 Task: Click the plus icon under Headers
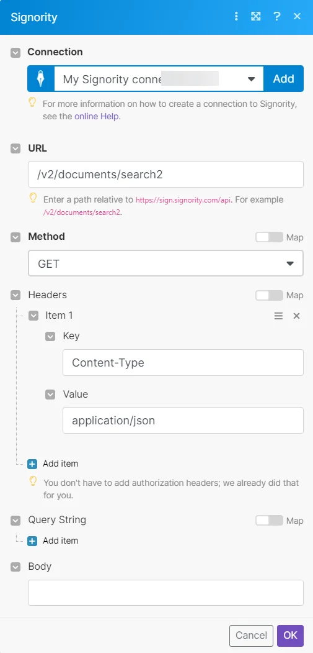click(32, 463)
